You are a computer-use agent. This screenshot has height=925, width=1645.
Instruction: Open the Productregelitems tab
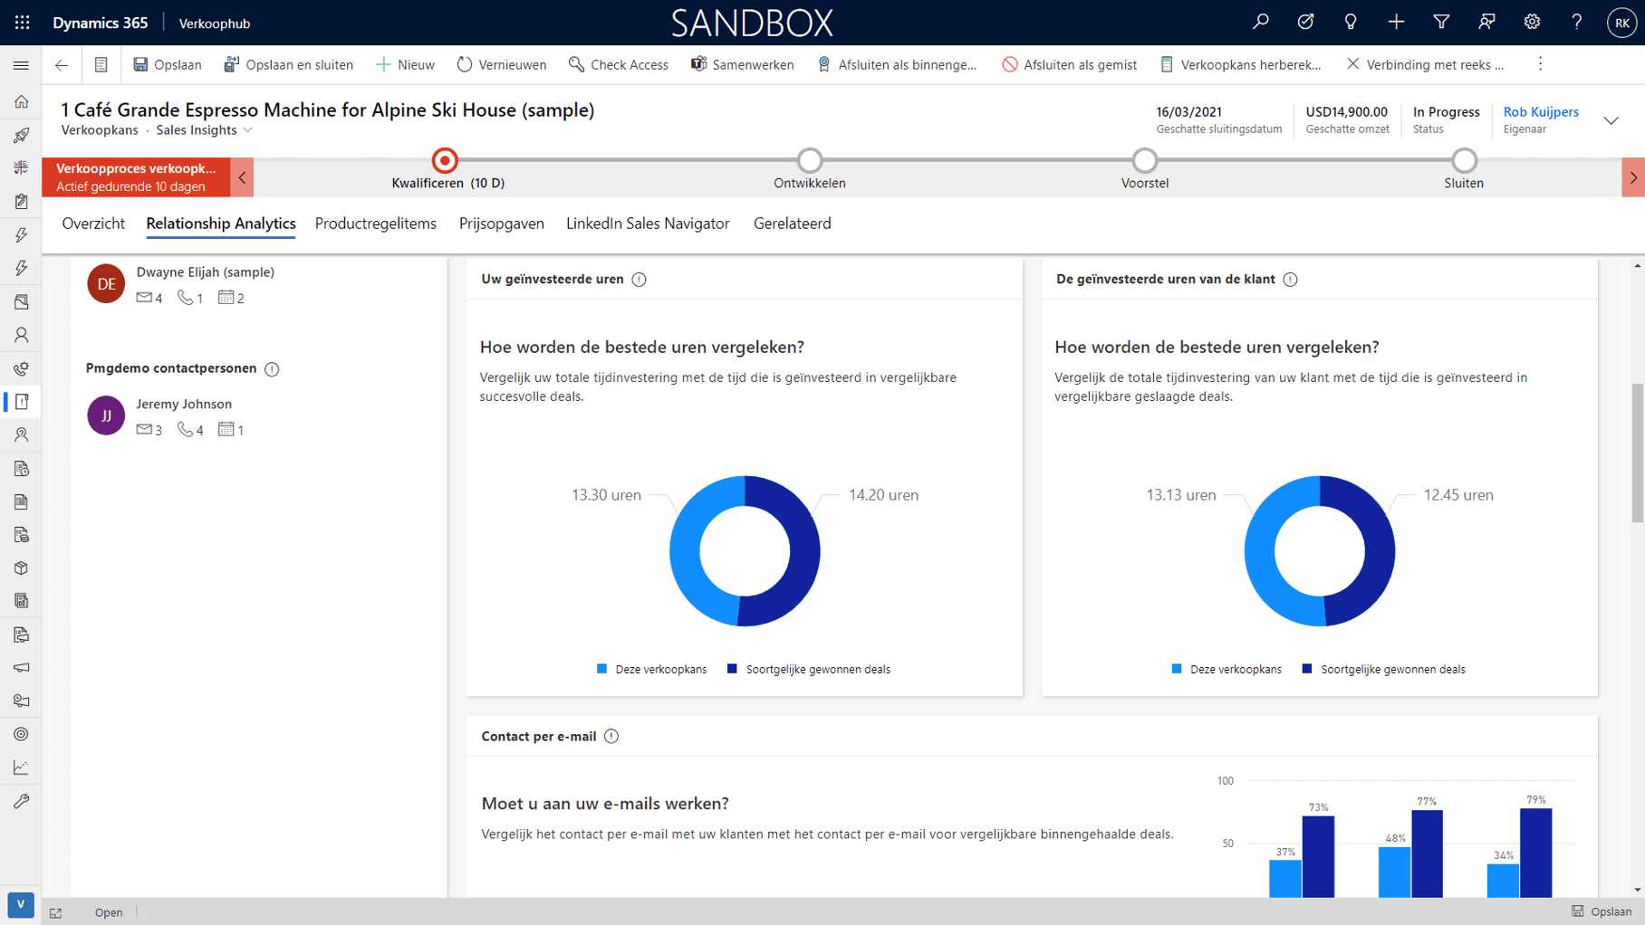pyautogui.click(x=376, y=224)
